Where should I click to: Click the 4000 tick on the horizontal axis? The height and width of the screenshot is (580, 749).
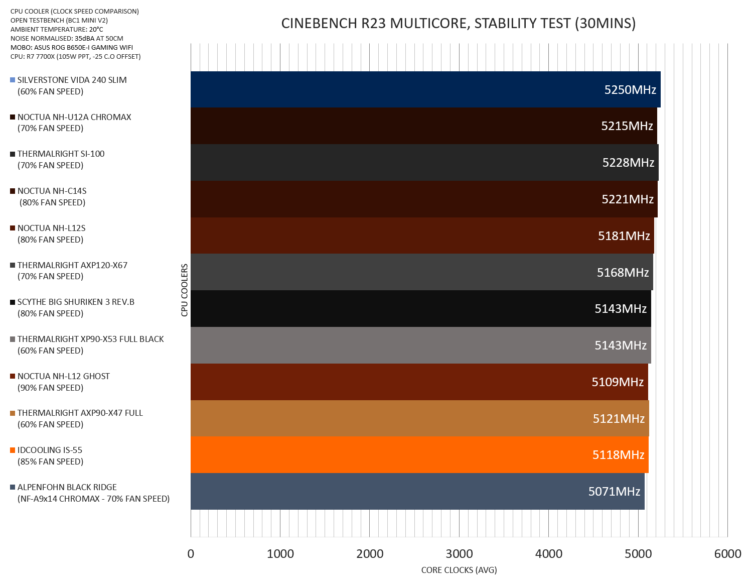pos(549,554)
